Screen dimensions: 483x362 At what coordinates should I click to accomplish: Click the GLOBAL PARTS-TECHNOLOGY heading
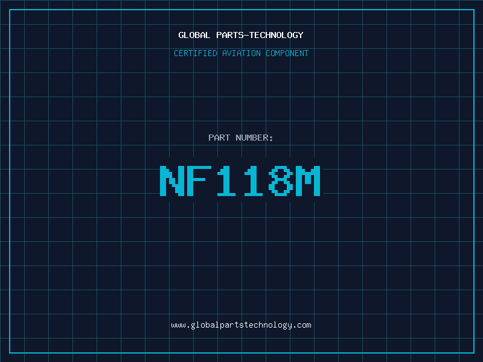(x=241, y=35)
